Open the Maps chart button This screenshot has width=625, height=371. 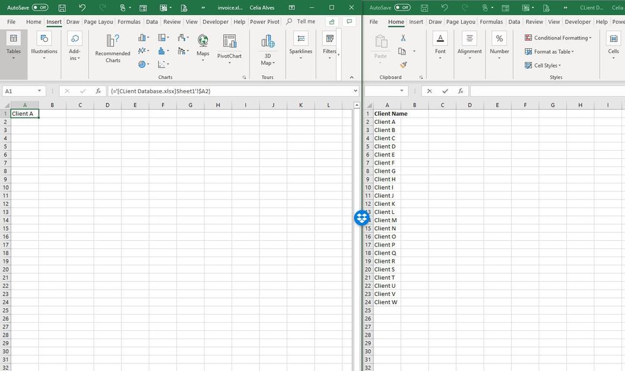203,48
